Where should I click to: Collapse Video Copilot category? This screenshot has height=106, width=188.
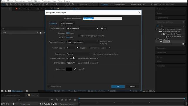tap(157, 39)
